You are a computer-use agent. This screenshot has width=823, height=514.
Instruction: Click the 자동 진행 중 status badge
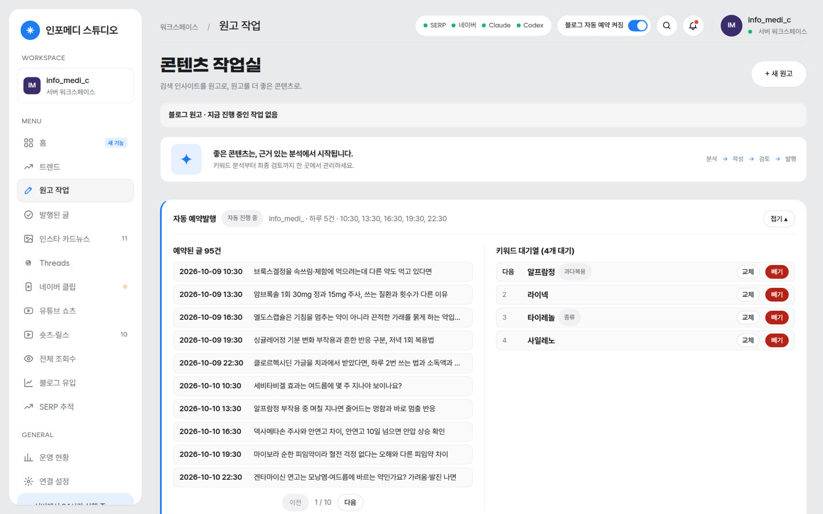(x=242, y=218)
